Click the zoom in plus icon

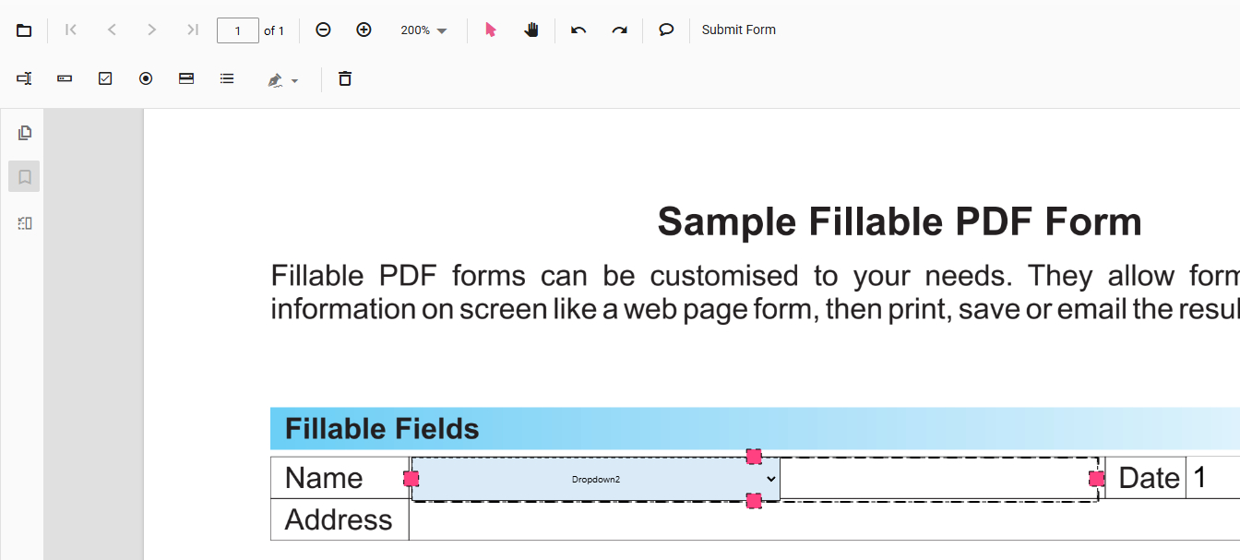(364, 30)
